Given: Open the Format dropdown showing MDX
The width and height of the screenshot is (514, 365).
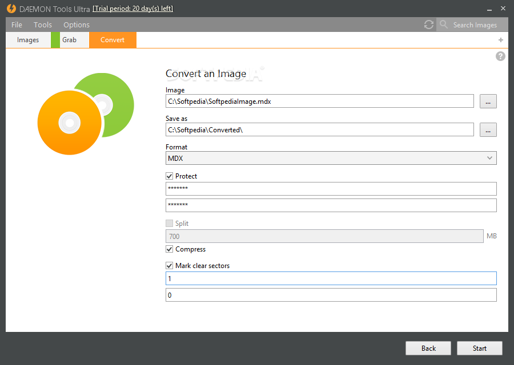Looking at the screenshot, I should click(x=331, y=158).
